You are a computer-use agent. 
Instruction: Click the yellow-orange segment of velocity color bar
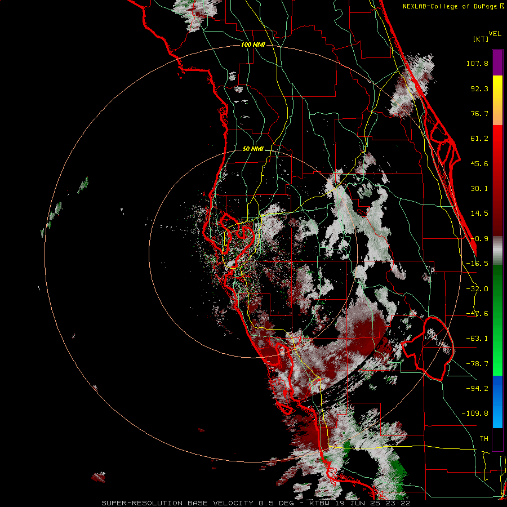click(x=497, y=100)
